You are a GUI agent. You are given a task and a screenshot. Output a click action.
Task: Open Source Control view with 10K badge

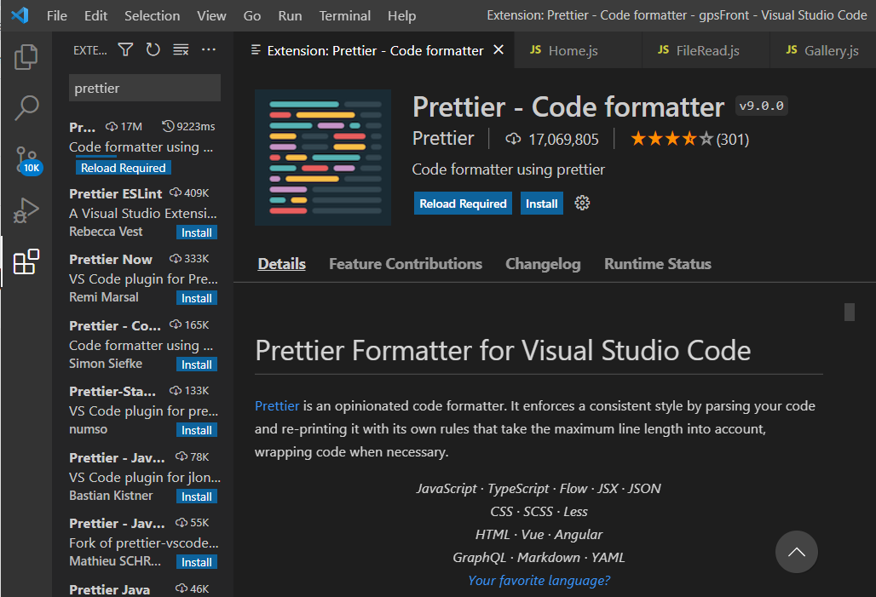[x=26, y=160]
